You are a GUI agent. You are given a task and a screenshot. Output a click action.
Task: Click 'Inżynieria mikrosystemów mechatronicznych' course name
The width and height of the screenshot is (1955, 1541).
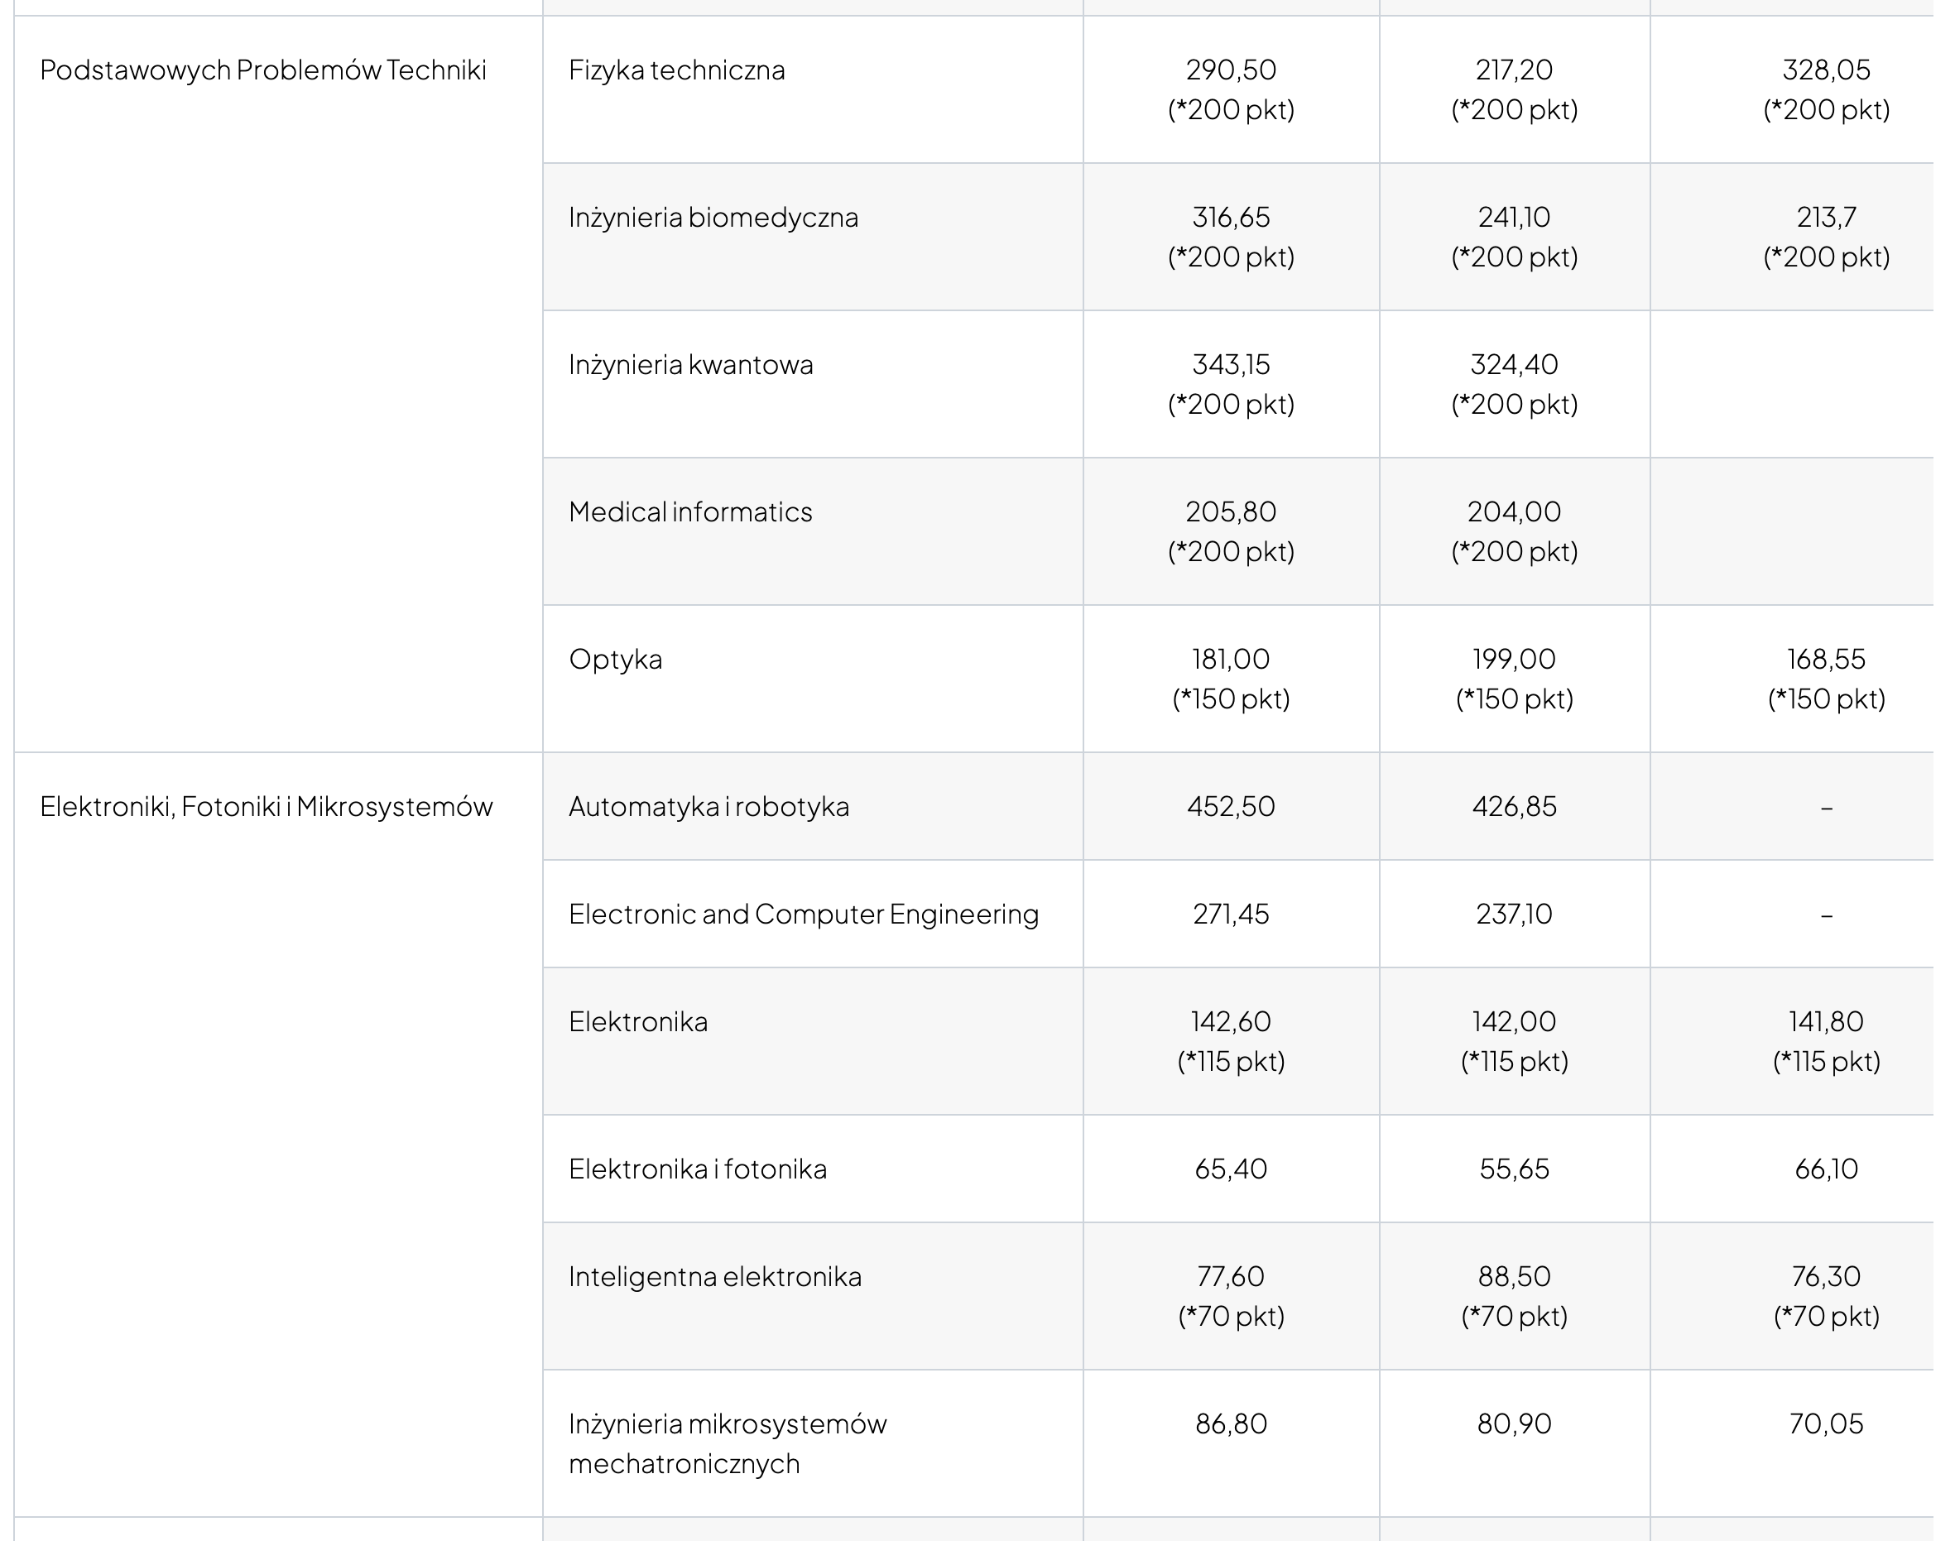click(728, 1443)
